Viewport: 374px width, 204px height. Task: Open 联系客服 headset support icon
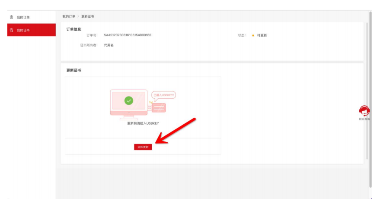[x=364, y=111]
